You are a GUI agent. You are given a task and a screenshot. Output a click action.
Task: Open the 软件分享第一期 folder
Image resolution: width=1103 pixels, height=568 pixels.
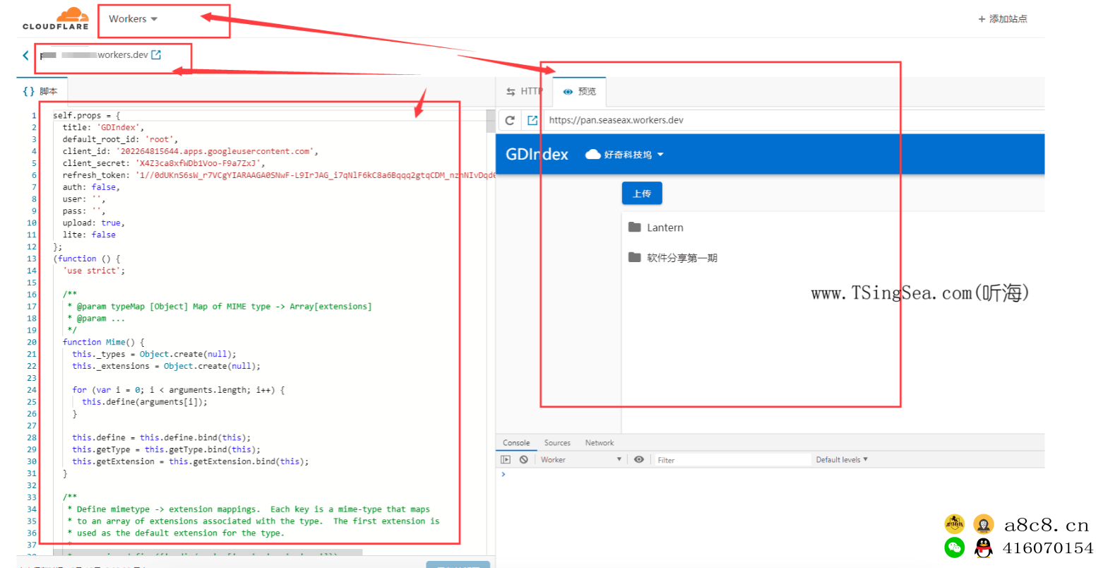point(682,258)
